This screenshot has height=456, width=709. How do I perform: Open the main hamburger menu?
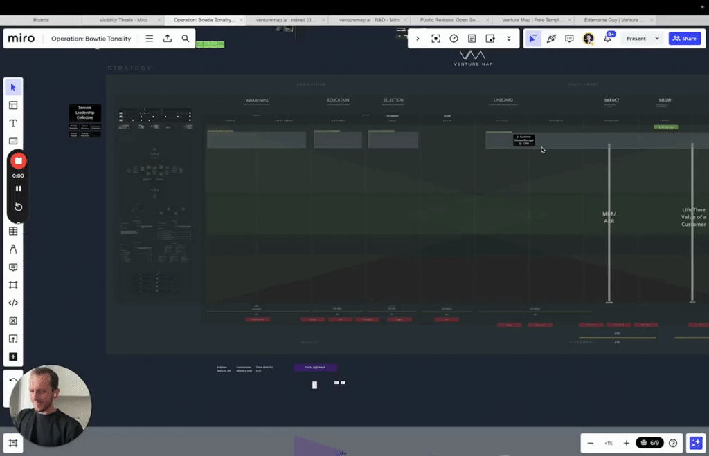click(150, 38)
